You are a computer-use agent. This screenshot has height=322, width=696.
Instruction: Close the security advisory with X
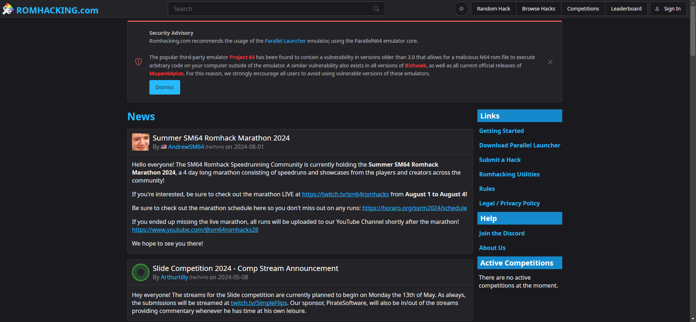point(550,62)
